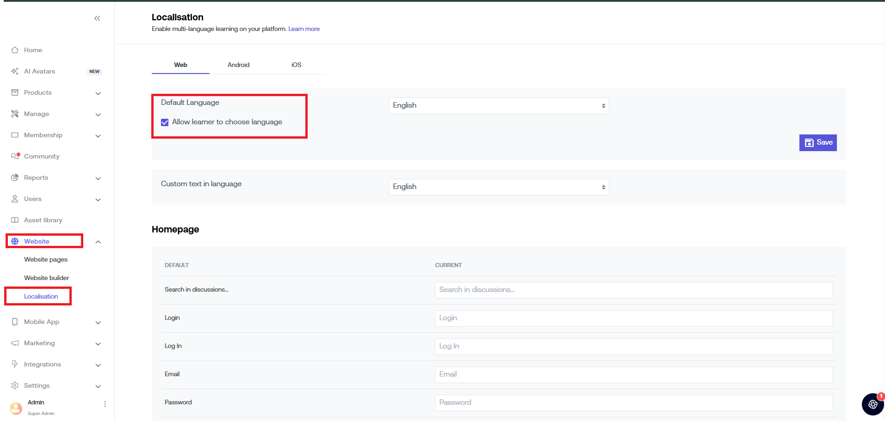
Task: Collapse the sidebar with double-chevron icon
Action: tap(97, 18)
